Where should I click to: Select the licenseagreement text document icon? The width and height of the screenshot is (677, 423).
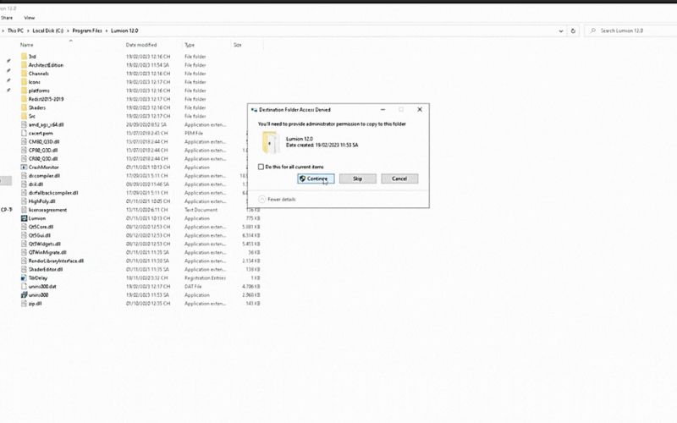point(25,210)
